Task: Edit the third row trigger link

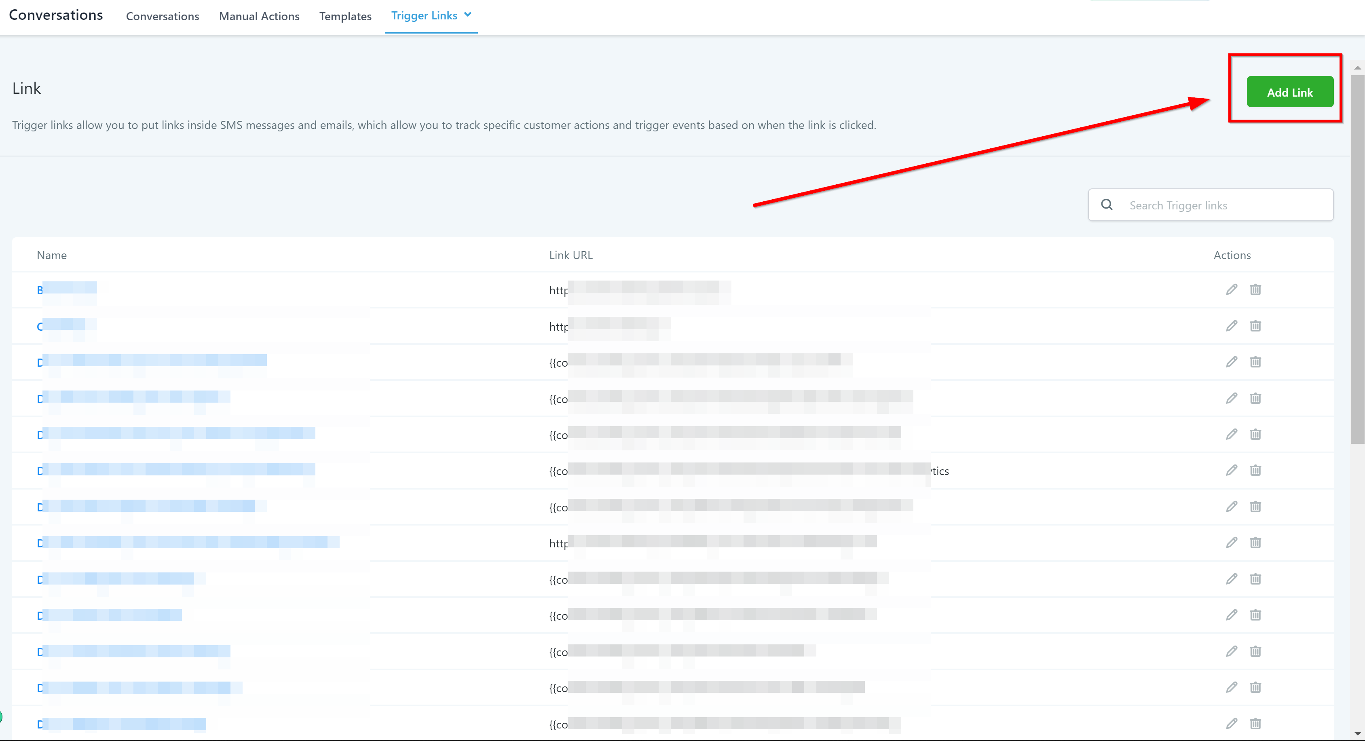Action: point(1232,362)
